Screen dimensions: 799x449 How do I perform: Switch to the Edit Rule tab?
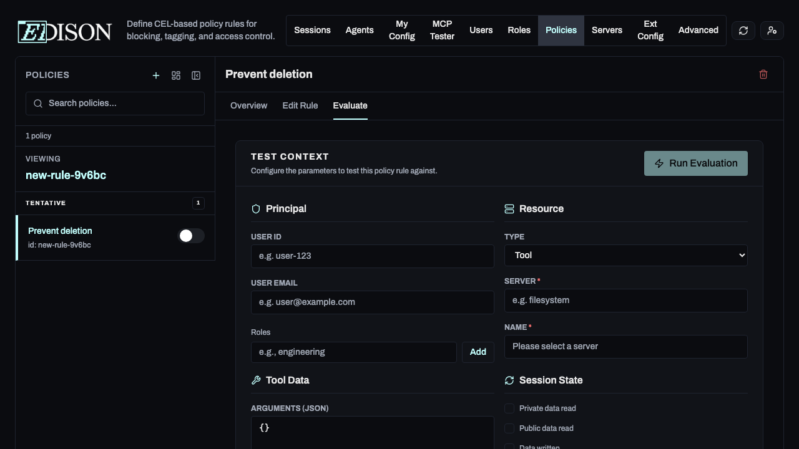click(x=300, y=105)
